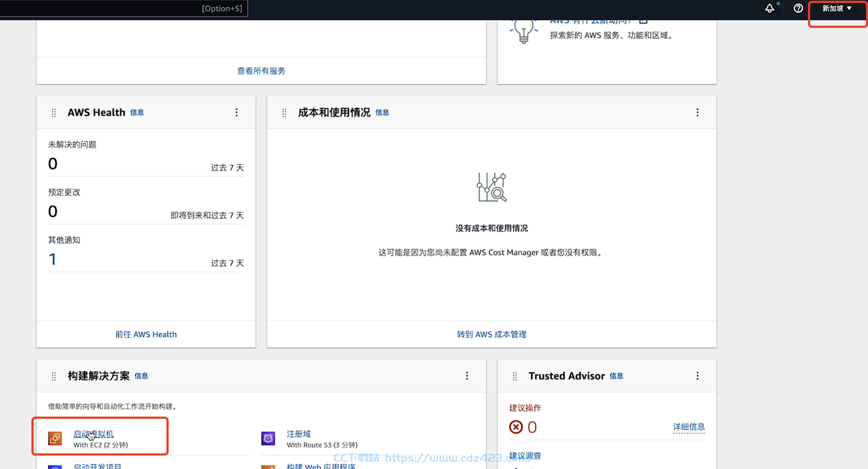Viewport: 868px width, 469px height.
Task: Open 详细信息 link in Trusted Advisor
Action: point(689,427)
